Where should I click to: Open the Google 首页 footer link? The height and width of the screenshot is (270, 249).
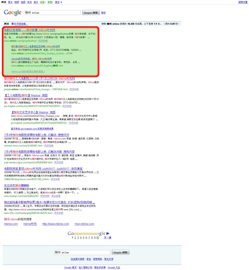[x=70, y=268]
